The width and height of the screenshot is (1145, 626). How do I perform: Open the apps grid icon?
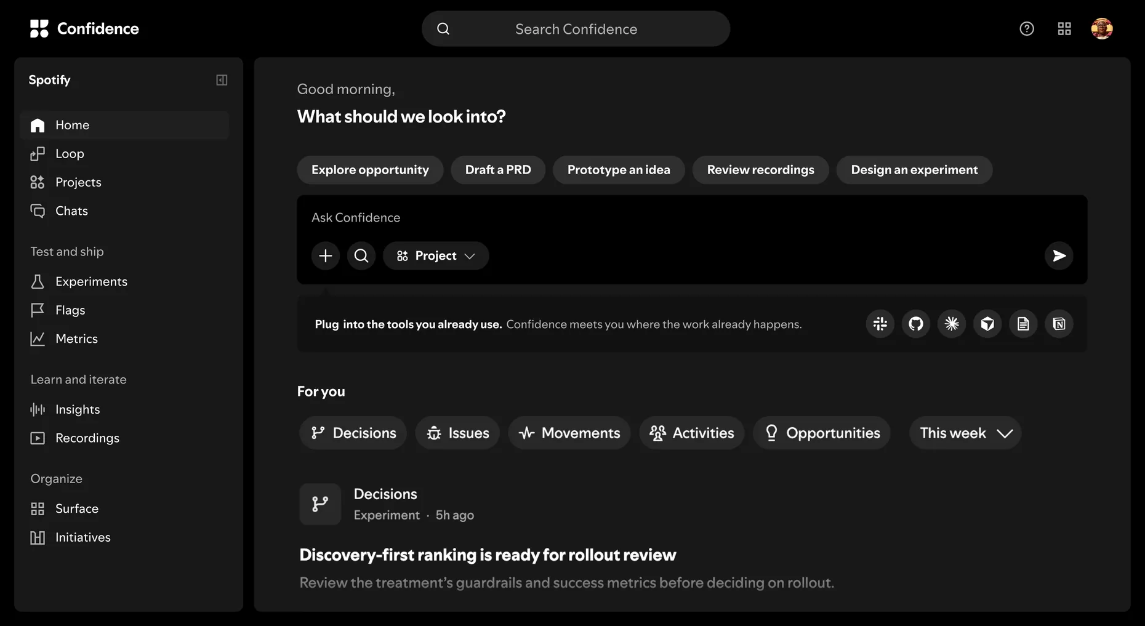[1064, 28]
